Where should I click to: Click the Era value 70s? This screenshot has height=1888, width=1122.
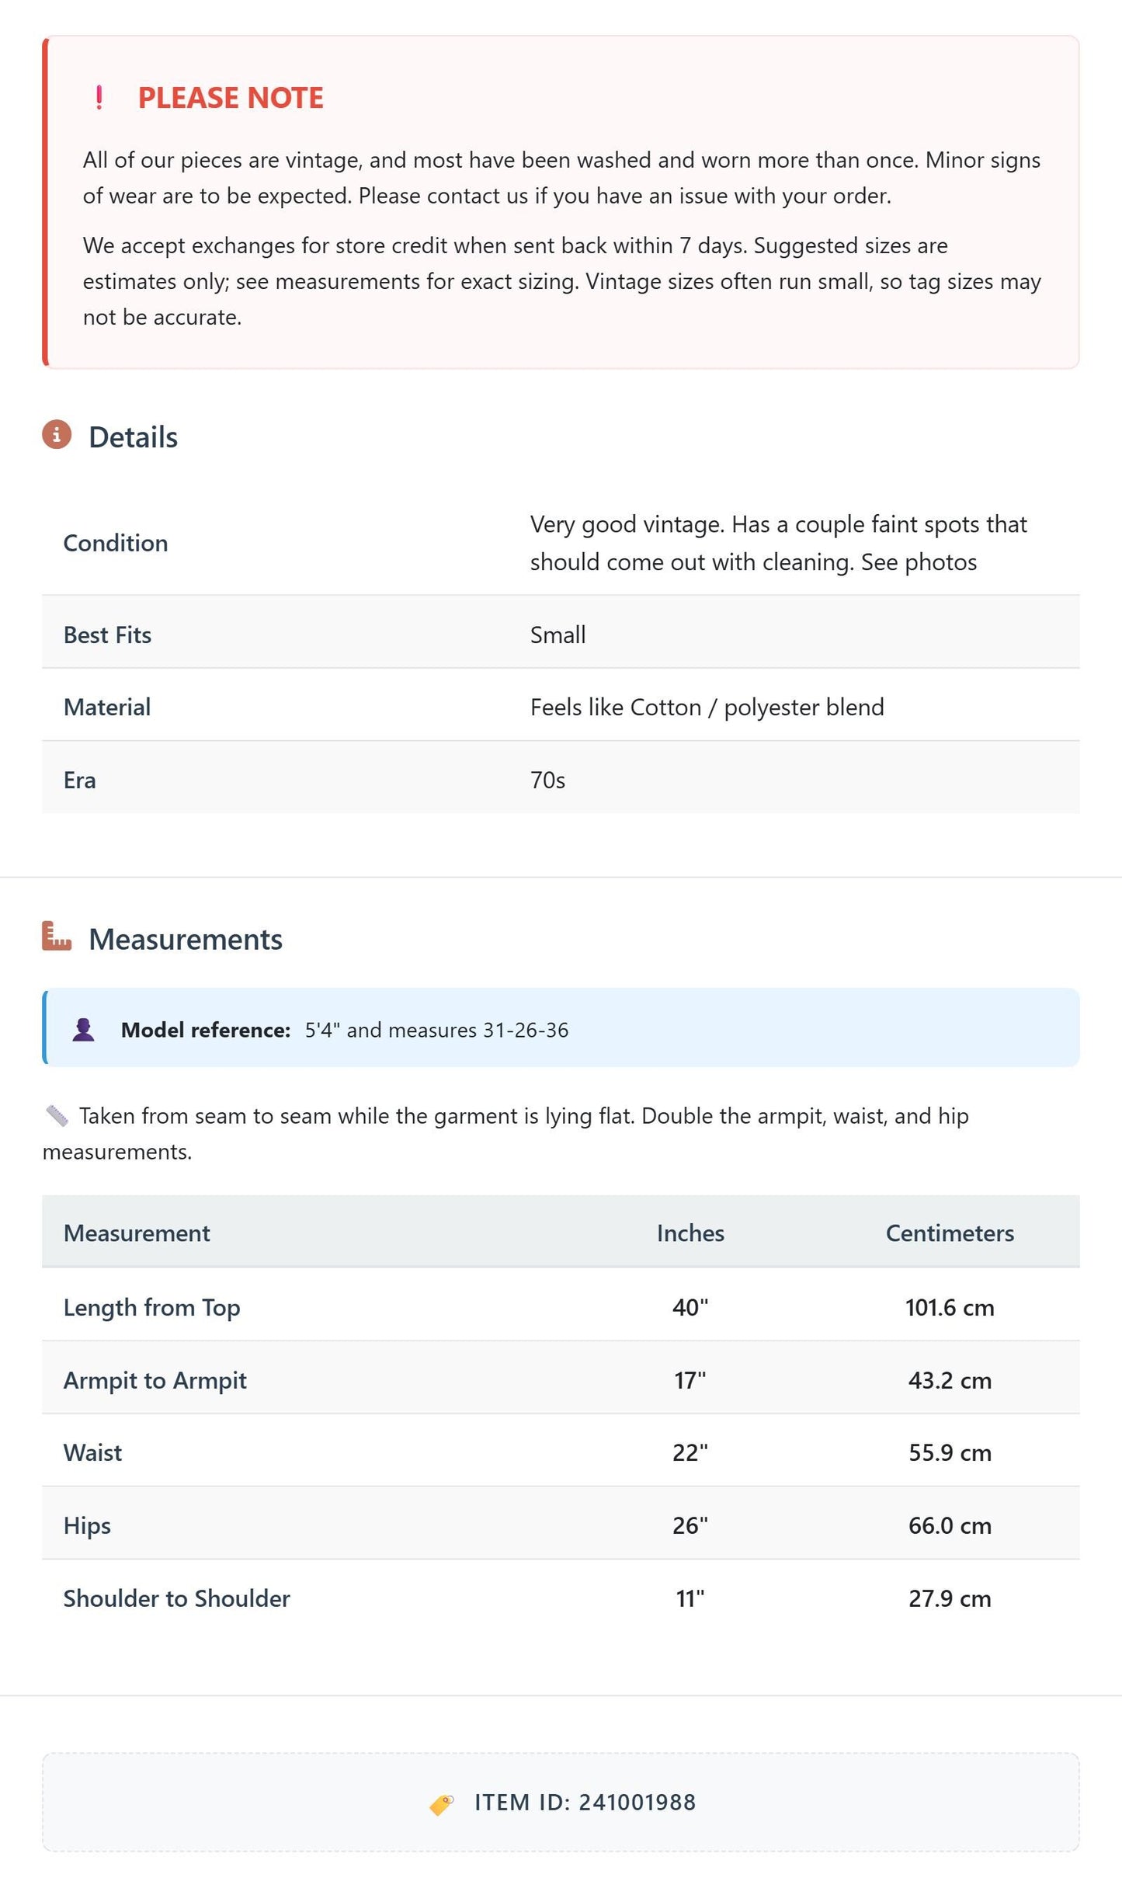pyautogui.click(x=547, y=780)
